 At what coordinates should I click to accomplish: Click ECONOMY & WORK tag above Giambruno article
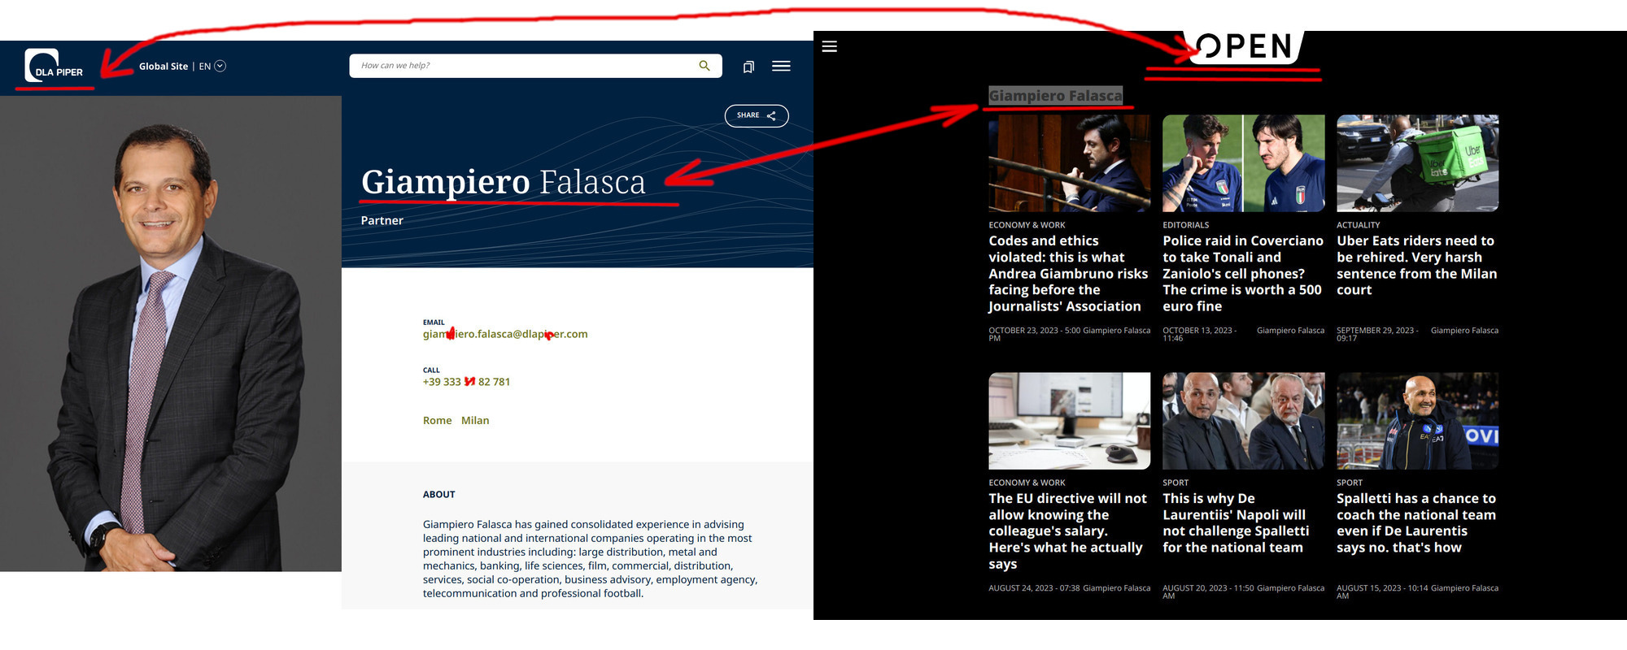[1027, 225]
